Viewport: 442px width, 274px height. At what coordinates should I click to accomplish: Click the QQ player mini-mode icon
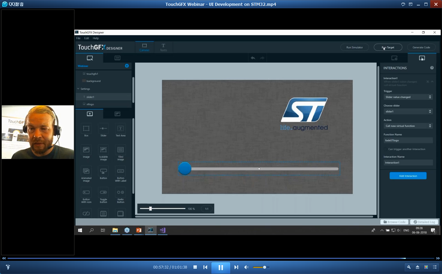pos(411,4)
